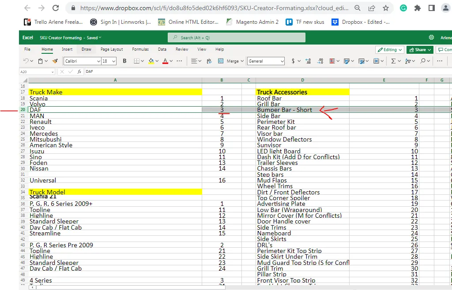The width and height of the screenshot is (452, 290).
Task: Click the browser address bar URL
Action: coord(214,8)
